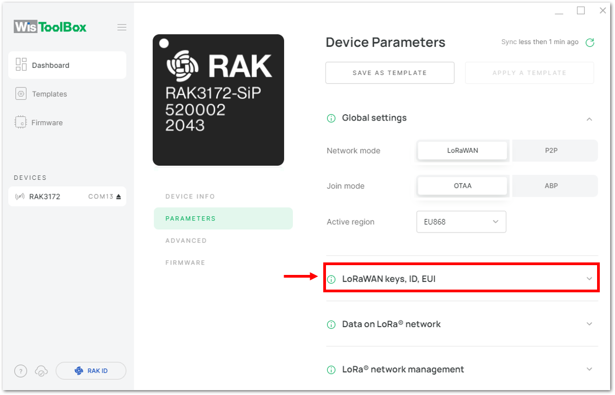Click the RAK ID button
615x395 pixels.
91,371
